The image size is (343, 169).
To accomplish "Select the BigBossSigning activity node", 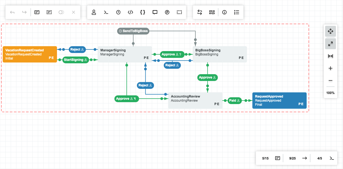I will tap(220, 54).
